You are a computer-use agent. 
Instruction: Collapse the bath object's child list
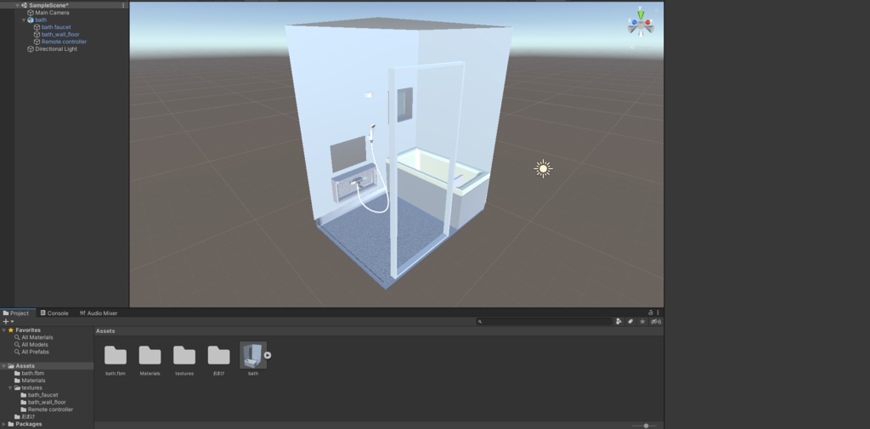tap(24, 20)
